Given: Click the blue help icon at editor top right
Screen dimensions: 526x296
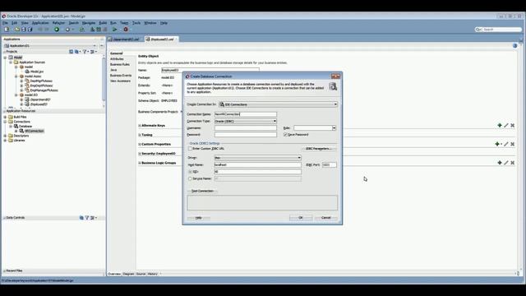Looking at the screenshot, I should point(515,46).
